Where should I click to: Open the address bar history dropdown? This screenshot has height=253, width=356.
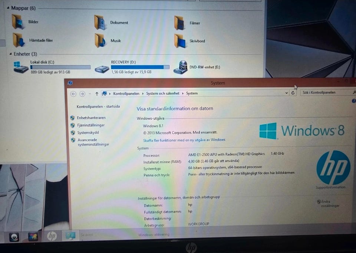287,93
